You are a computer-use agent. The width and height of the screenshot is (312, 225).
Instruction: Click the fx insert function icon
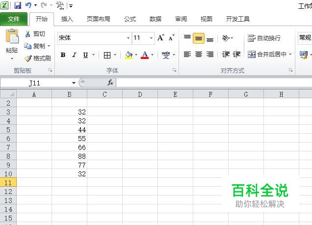[x=110, y=83]
